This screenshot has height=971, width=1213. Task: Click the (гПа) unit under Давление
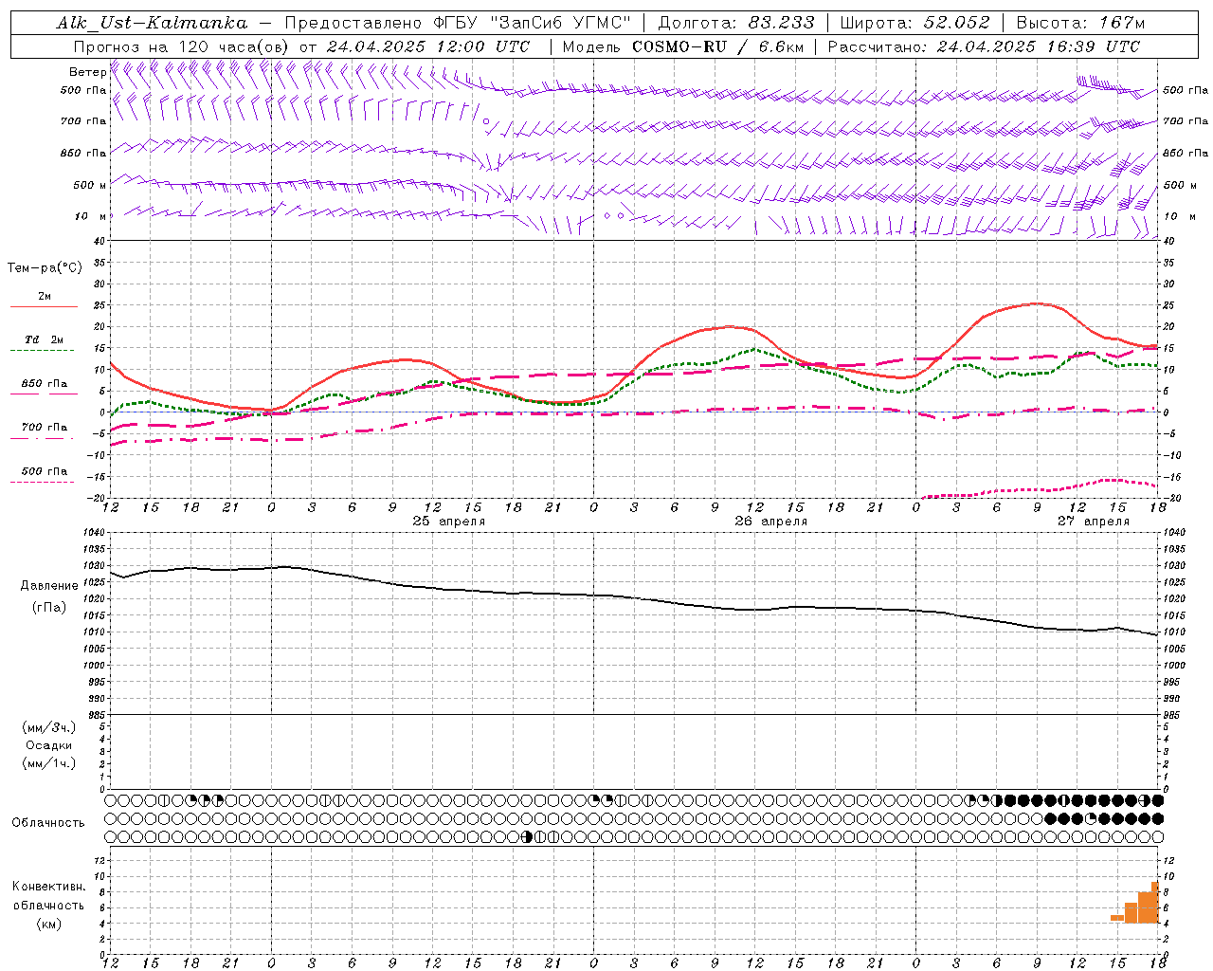(x=49, y=608)
